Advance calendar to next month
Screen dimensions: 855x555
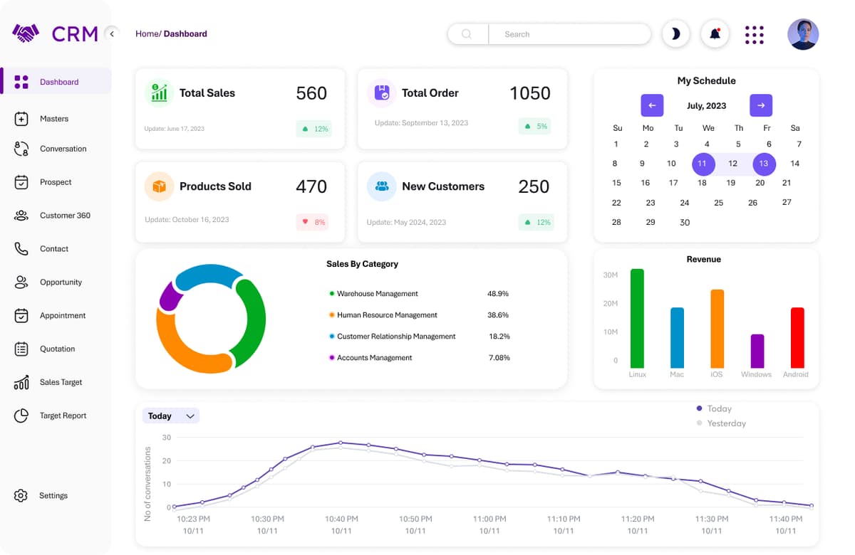coord(760,105)
